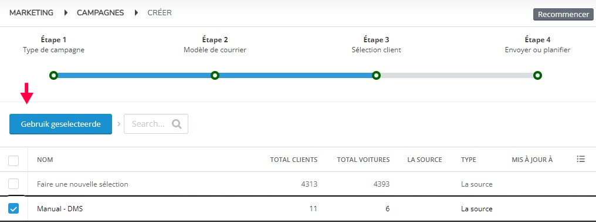Check the Faire une nouvelle sélection checkbox
596x223 pixels.
pyautogui.click(x=13, y=184)
